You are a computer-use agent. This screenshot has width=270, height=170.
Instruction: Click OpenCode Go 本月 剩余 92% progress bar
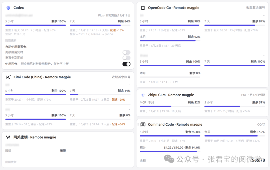(x=170, y=41)
